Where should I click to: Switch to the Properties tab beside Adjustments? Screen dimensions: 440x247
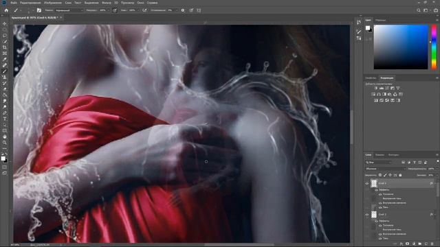point(371,78)
